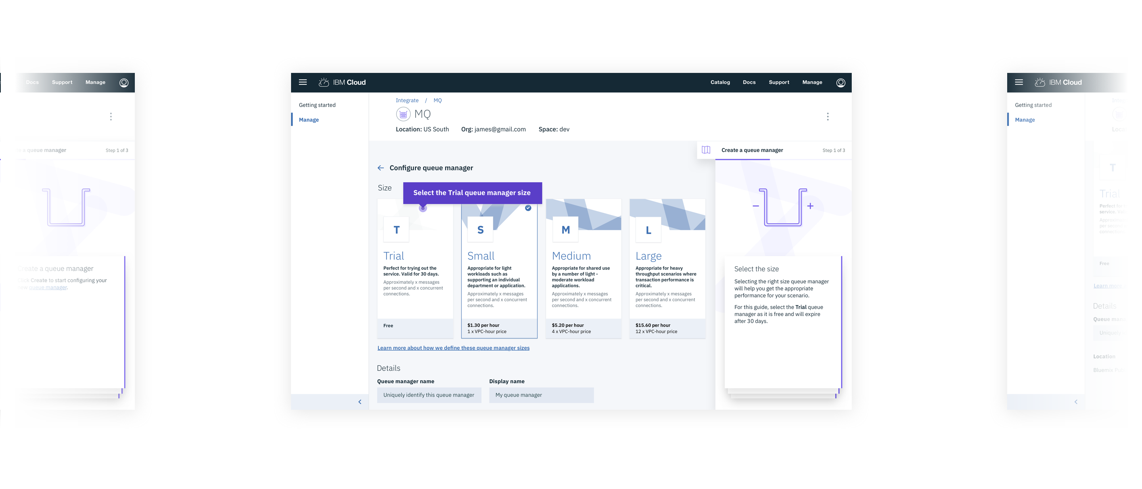Follow the Integrate breadcrumb link
This screenshot has height=489, width=1142.
pyautogui.click(x=407, y=101)
